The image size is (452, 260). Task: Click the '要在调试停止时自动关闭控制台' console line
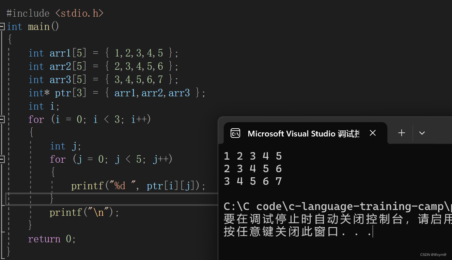click(x=338, y=219)
